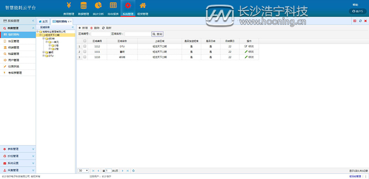Select the 1楼 folder in the tree
This screenshot has height=179, width=369.
(55, 45)
